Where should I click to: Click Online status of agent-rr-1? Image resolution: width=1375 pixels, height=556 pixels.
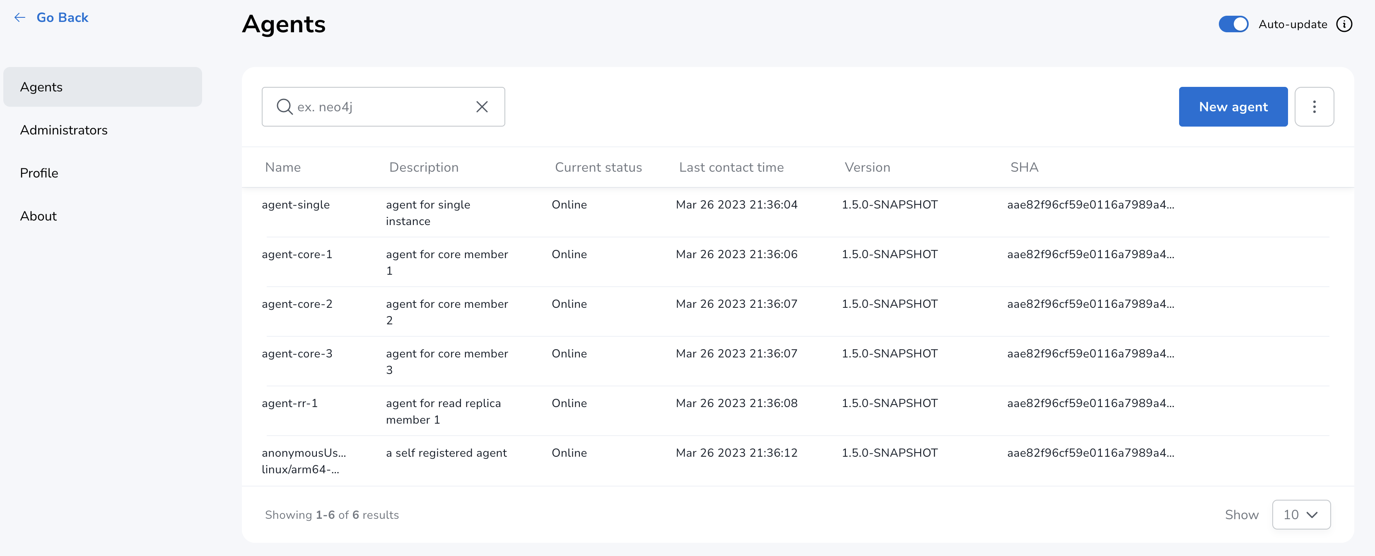(569, 403)
